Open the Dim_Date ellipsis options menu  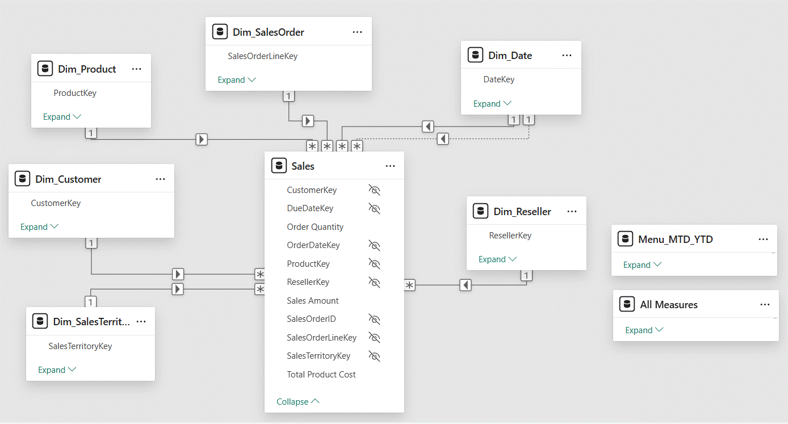coord(567,56)
